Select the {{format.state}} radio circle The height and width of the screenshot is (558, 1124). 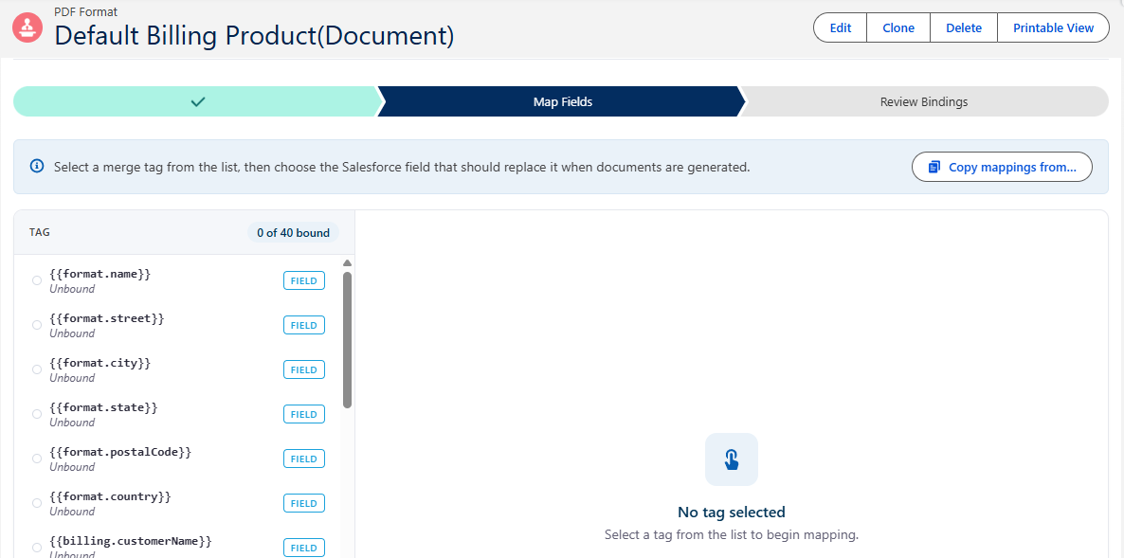coord(37,413)
